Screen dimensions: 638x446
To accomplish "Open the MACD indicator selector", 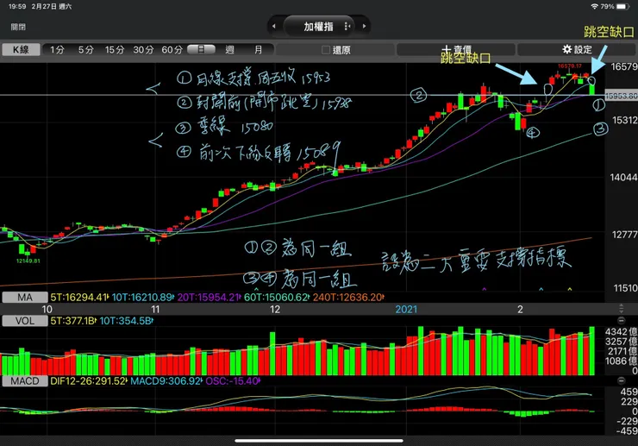I will tap(25, 381).
